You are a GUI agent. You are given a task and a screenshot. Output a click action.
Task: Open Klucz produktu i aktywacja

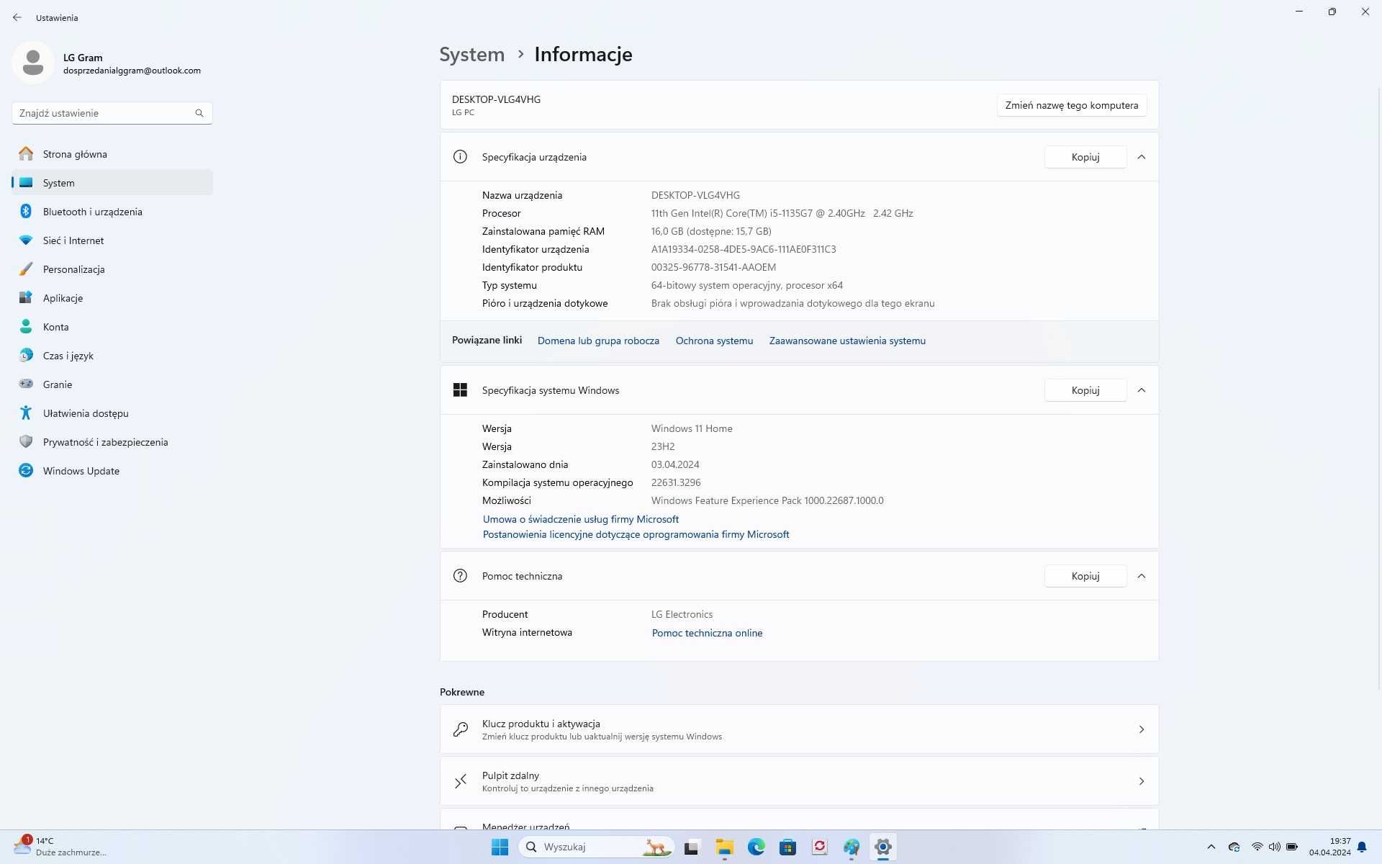coord(799,729)
